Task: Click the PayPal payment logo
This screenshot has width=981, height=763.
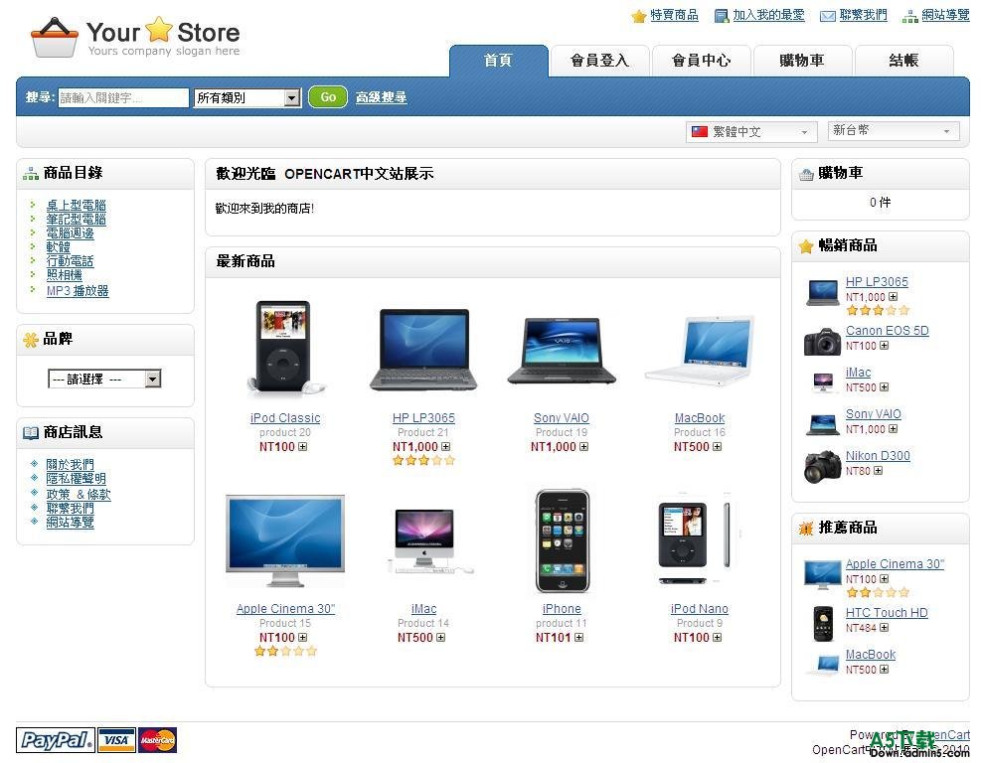Action: 56,740
